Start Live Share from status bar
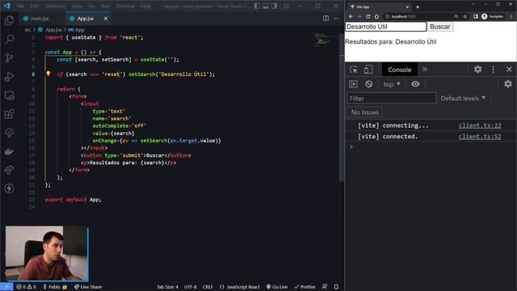The width and height of the screenshot is (517, 291). coord(88,287)
